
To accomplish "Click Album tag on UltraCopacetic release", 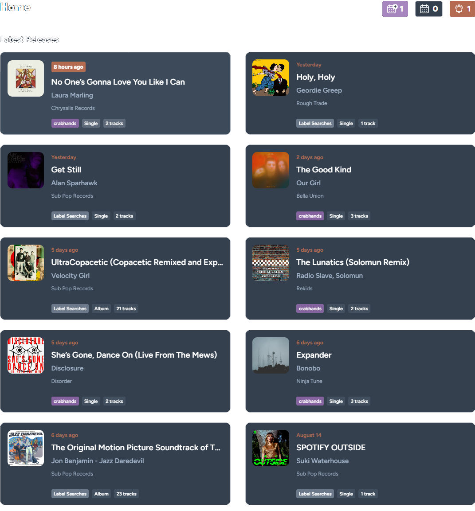I will coord(102,308).
